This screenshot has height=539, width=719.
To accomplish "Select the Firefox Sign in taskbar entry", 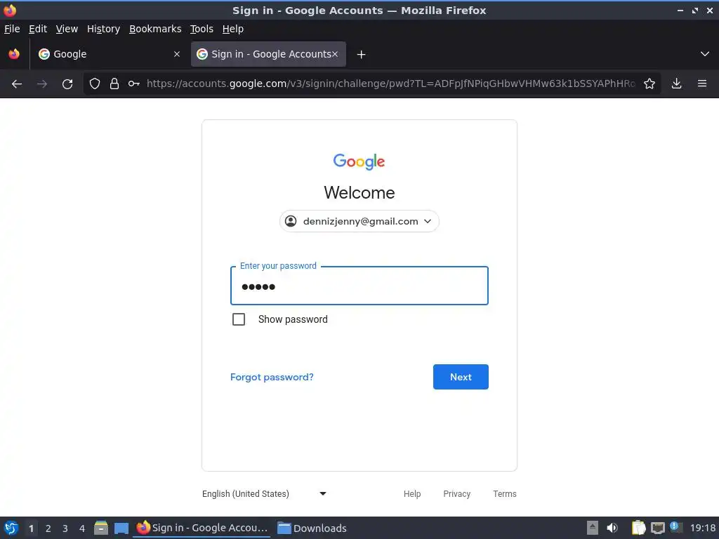I will click(202, 528).
